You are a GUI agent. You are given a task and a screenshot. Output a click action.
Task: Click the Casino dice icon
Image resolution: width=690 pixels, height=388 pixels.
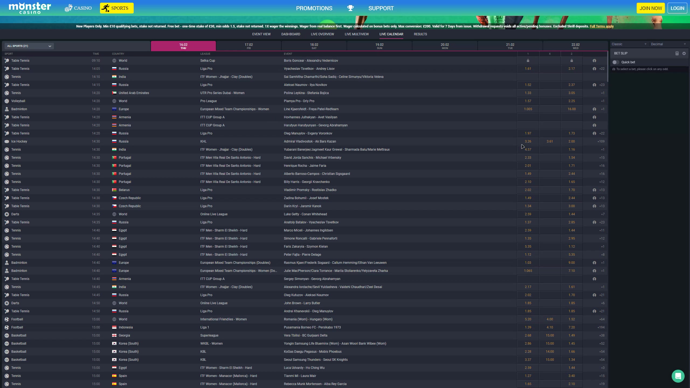click(x=68, y=8)
